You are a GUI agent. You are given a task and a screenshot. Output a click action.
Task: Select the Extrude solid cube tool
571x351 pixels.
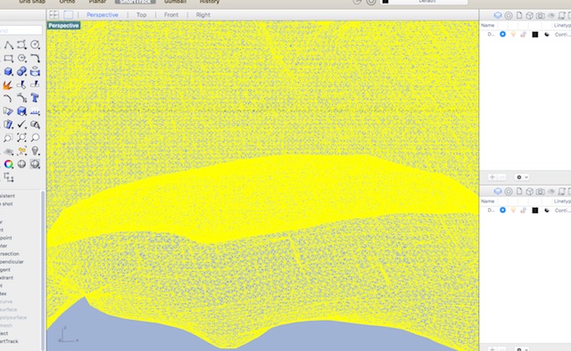pyautogui.click(x=21, y=111)
